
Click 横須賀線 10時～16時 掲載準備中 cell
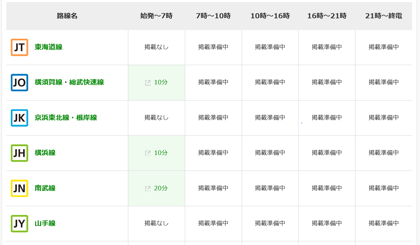(270, 82)
